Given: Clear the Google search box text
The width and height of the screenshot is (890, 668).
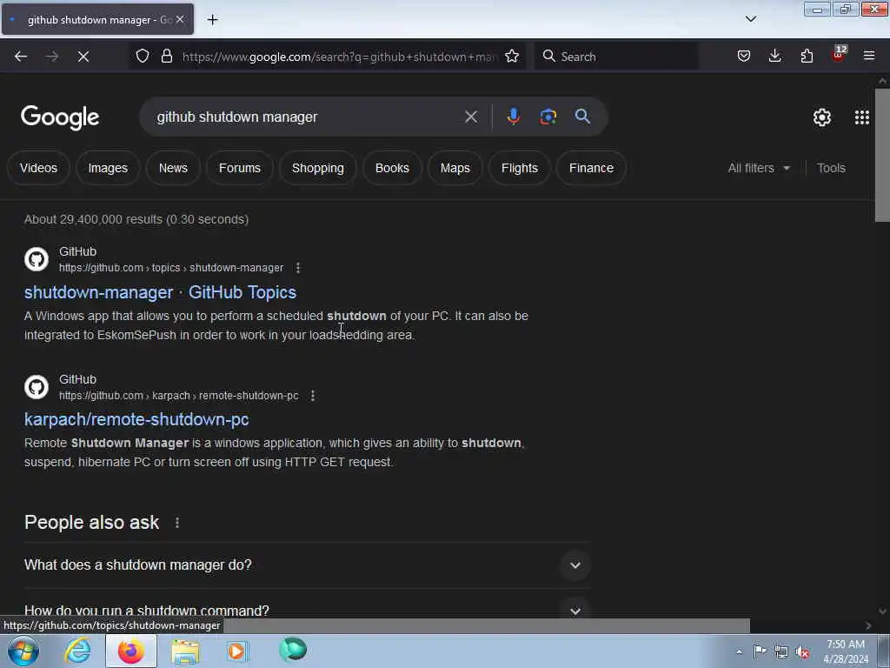Looking at the screenshot, I should tap(470, 117).
